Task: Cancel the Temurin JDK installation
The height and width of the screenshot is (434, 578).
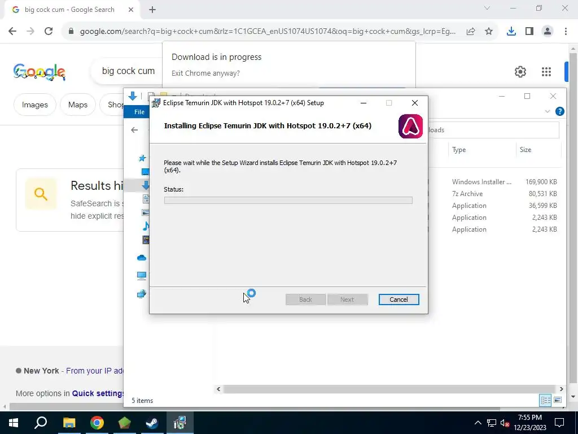Action: [399, 300]
